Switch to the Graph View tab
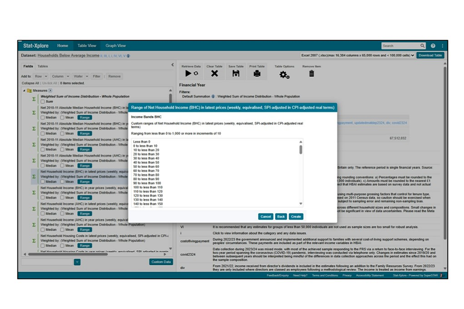 [116, 46]
